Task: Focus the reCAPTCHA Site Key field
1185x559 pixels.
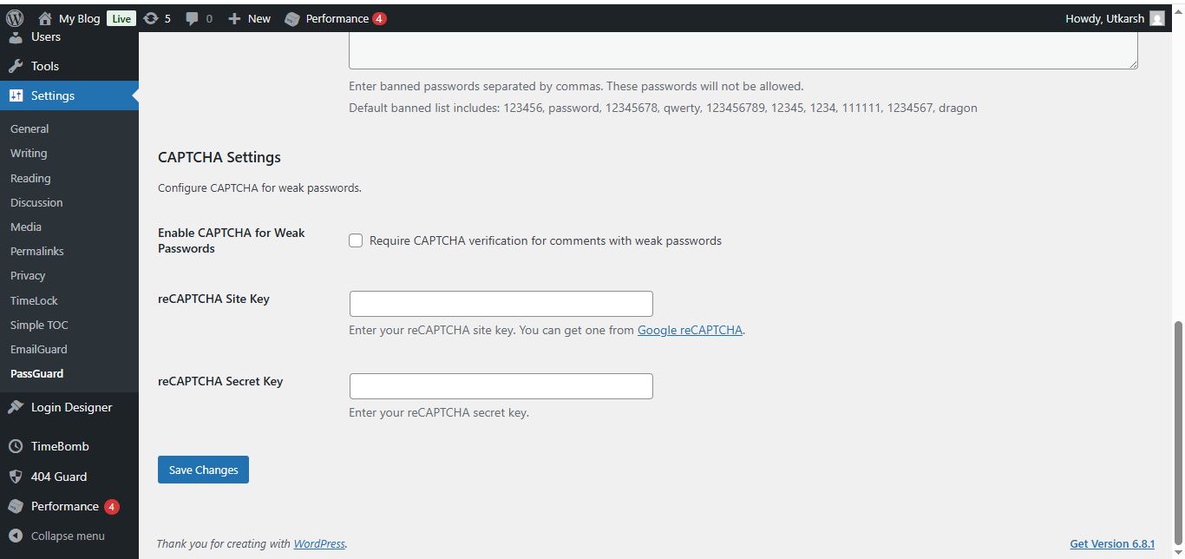Action: [501, 304]
